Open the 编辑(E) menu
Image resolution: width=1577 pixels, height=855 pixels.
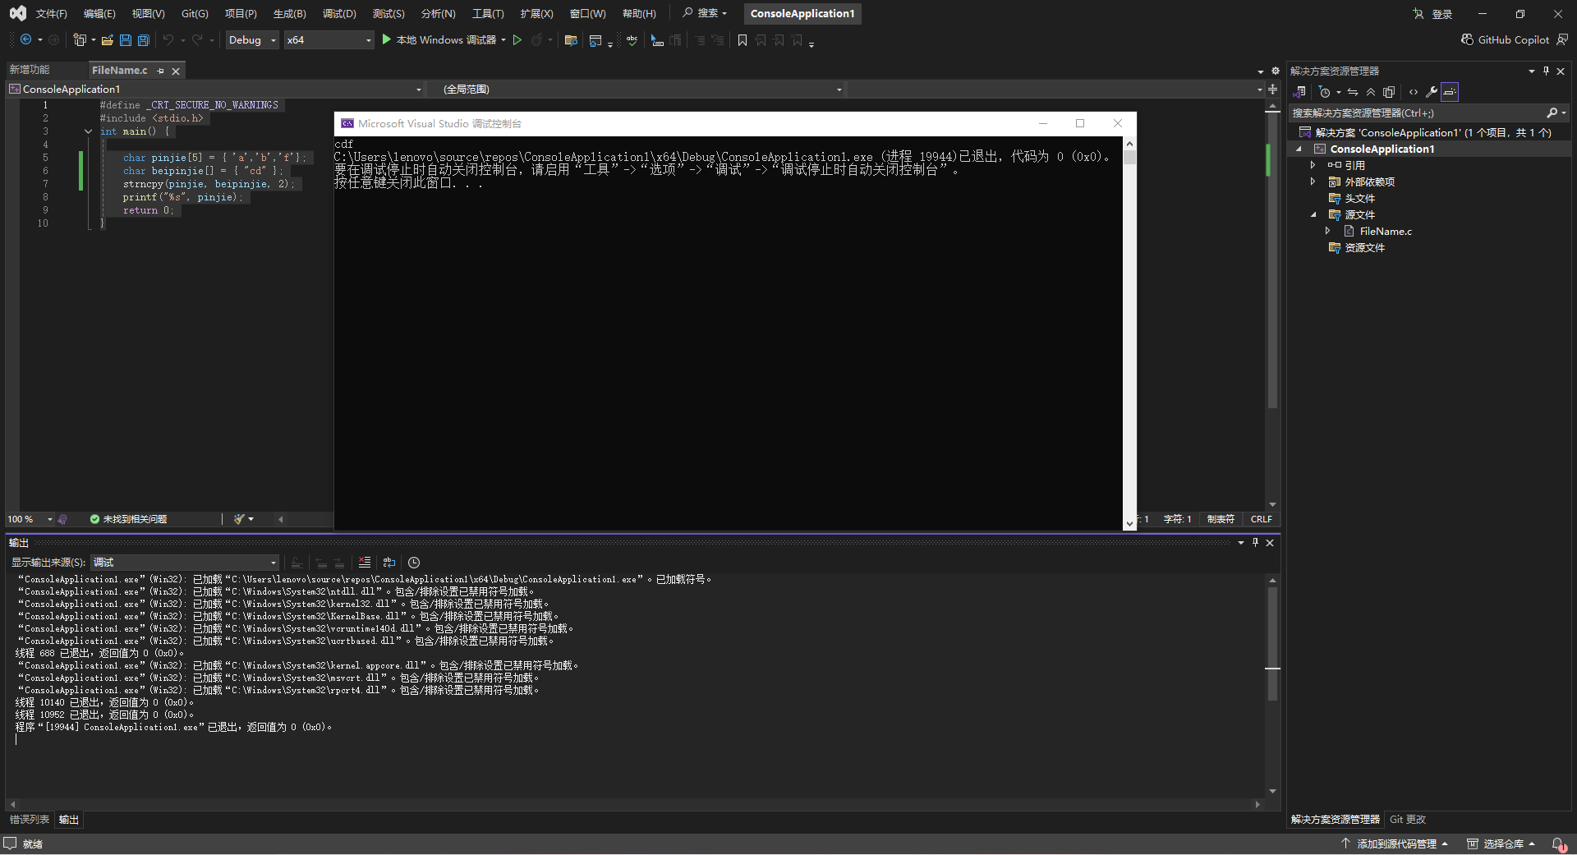[x=99, y=13]
